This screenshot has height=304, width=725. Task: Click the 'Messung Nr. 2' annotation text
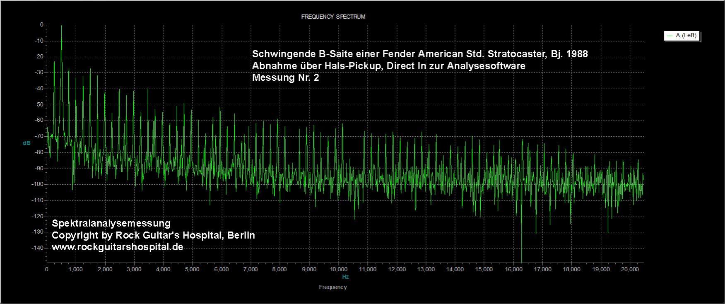[286, 77]
